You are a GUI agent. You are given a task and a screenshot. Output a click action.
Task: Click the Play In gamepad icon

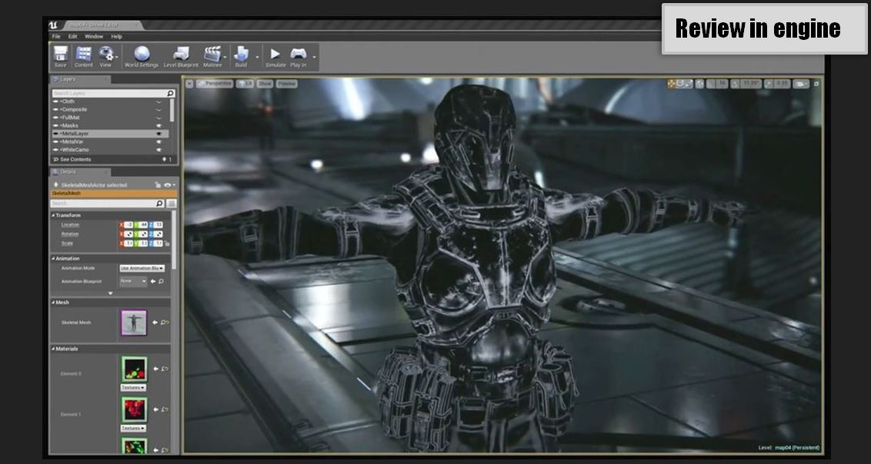tap(298, 54)
